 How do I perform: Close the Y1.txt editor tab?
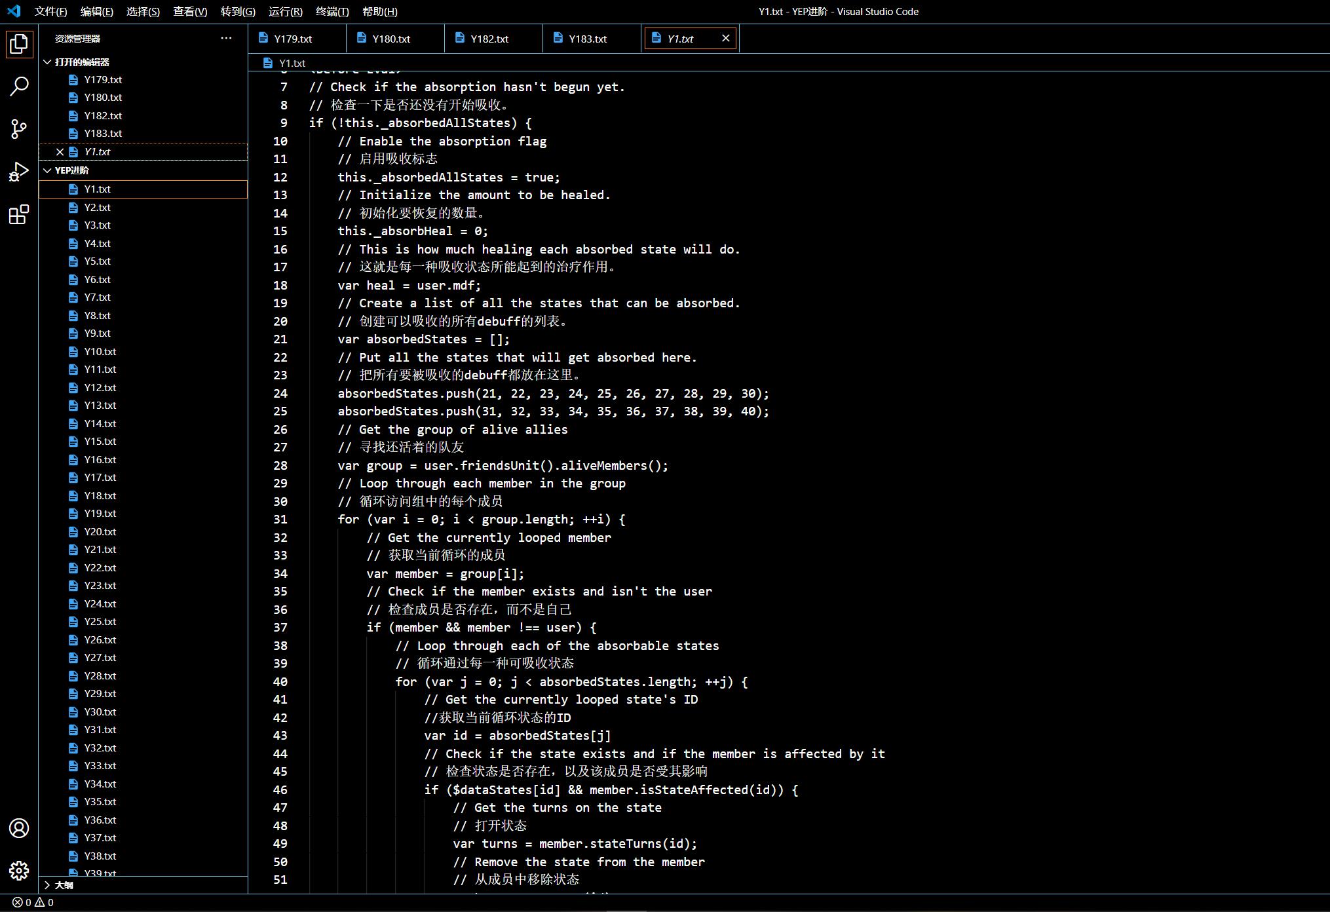(725, 38)
